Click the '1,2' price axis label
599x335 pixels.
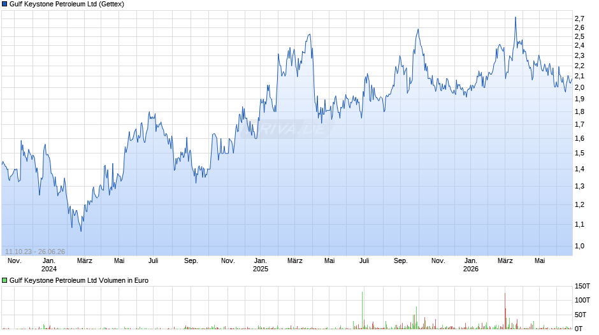pyautogui.click(x=579, y=204)
